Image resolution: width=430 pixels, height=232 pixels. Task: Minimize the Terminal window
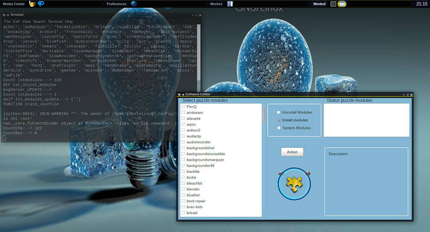click(x=193, y=15)
